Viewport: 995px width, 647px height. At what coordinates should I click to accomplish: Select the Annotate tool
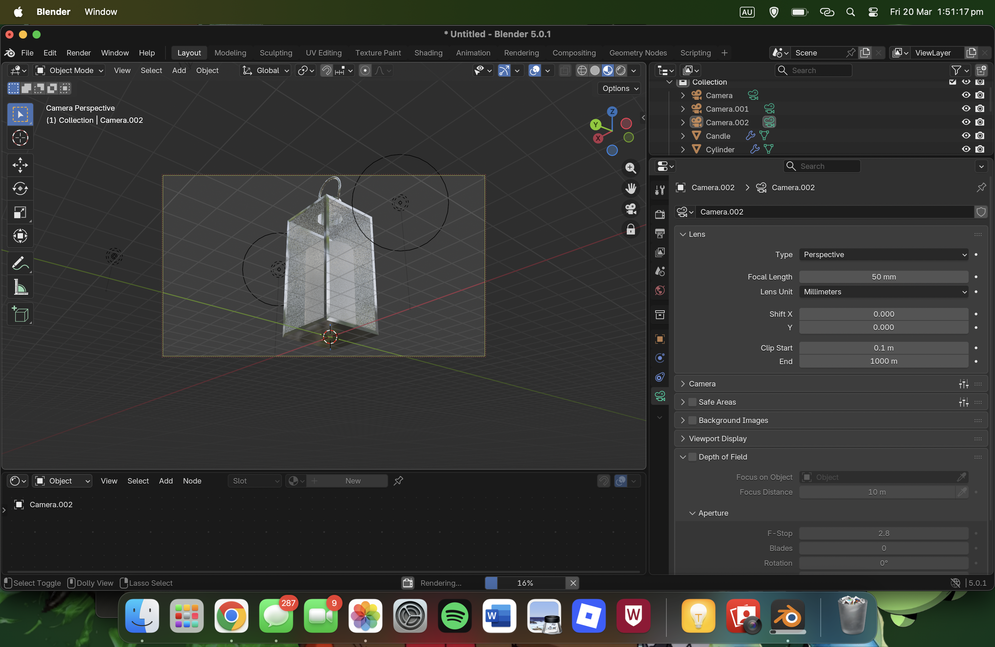(20, 263)
